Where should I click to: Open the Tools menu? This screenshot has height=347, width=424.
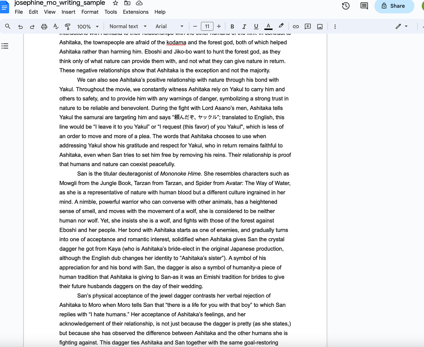[111, 12]
